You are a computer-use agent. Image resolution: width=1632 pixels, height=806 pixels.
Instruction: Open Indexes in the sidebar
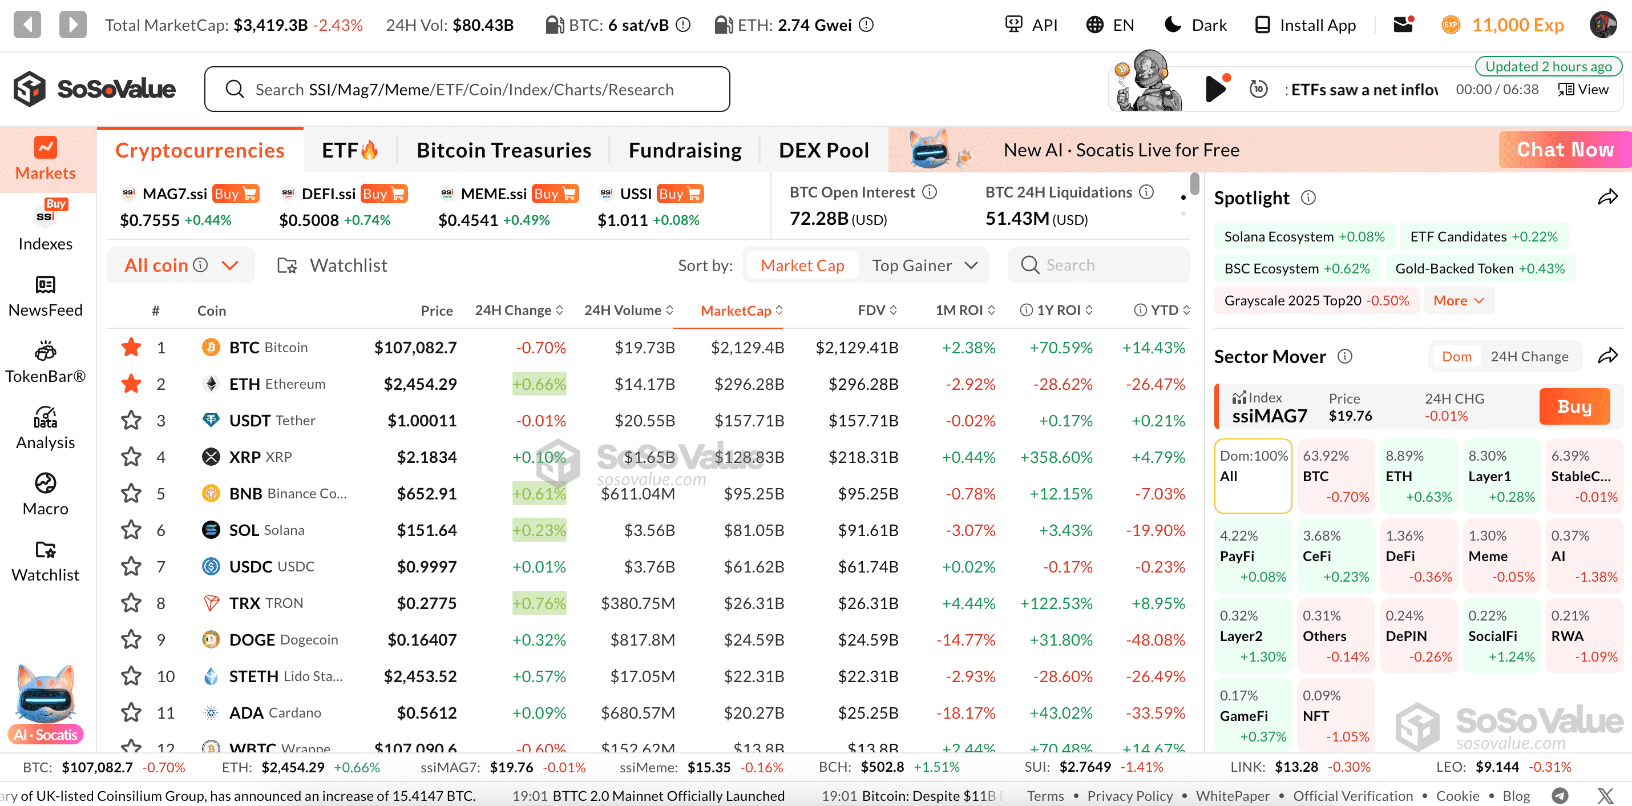tap(46, 225)
